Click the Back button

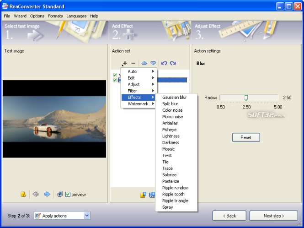pos(229,216)
